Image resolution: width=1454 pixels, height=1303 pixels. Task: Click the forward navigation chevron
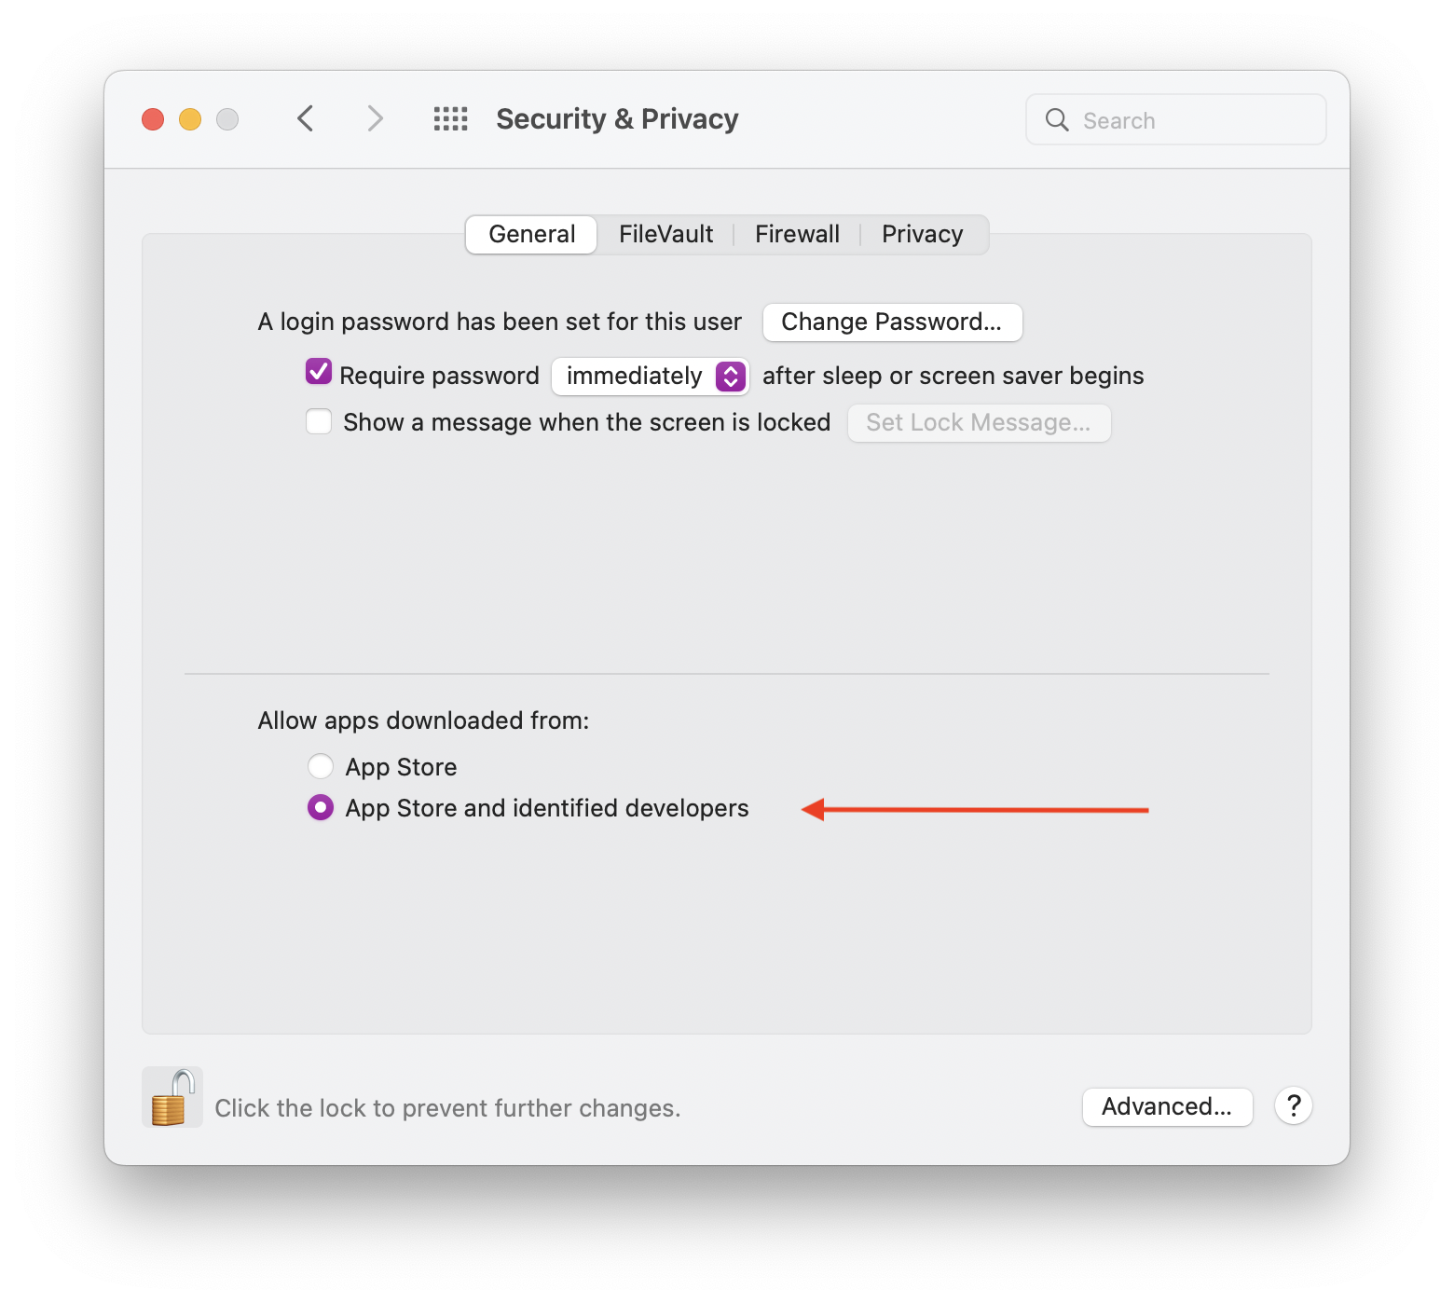pos(375,118)
